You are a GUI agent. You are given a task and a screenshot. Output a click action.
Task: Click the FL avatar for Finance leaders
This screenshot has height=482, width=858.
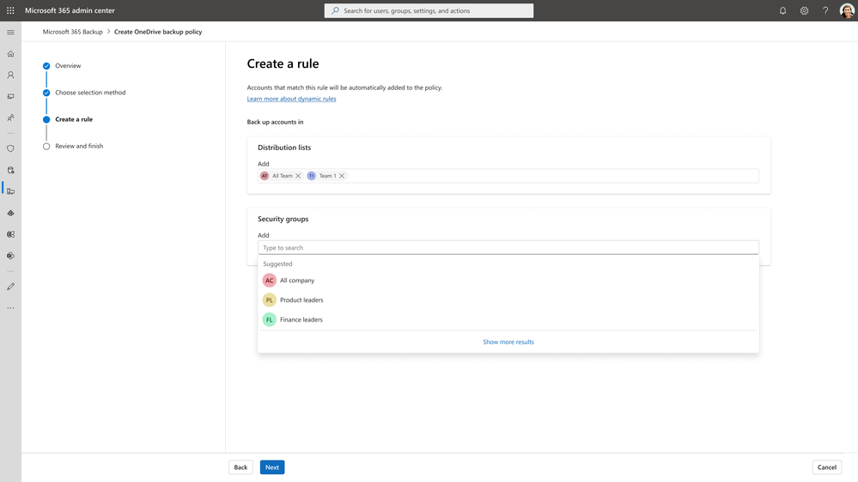coord(269,320)
